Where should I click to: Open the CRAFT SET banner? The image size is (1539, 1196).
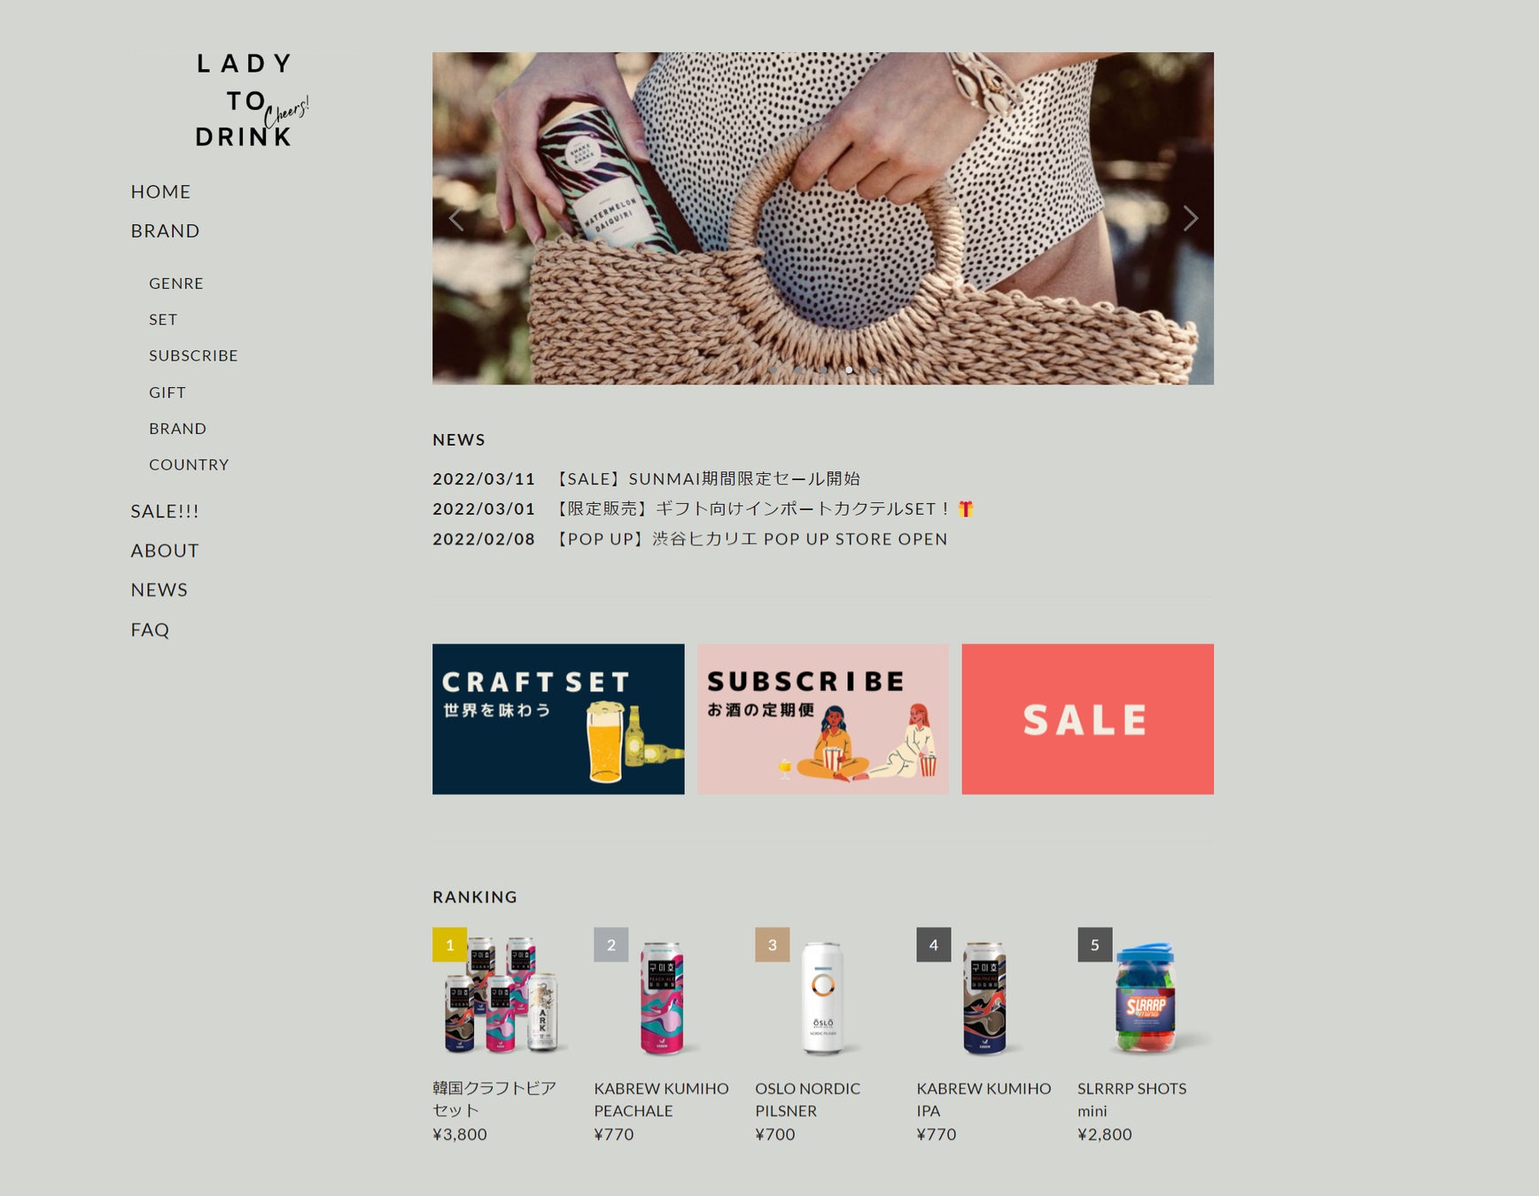[558, 718]
